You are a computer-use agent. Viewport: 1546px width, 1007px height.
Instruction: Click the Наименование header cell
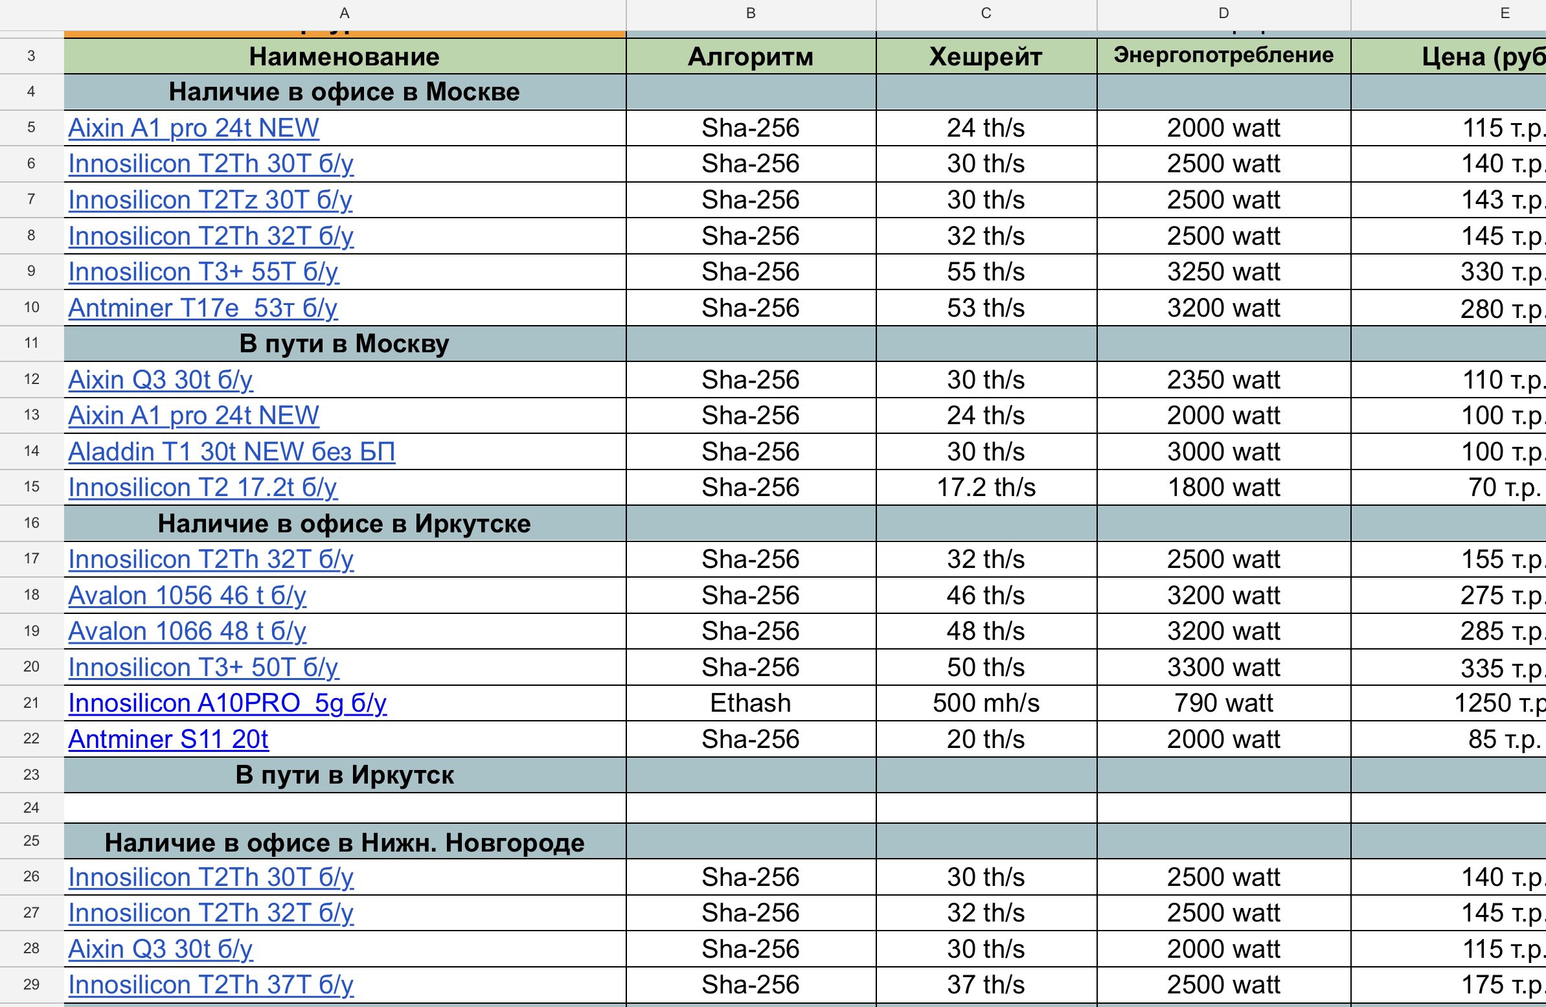click(x=345, y=56)
